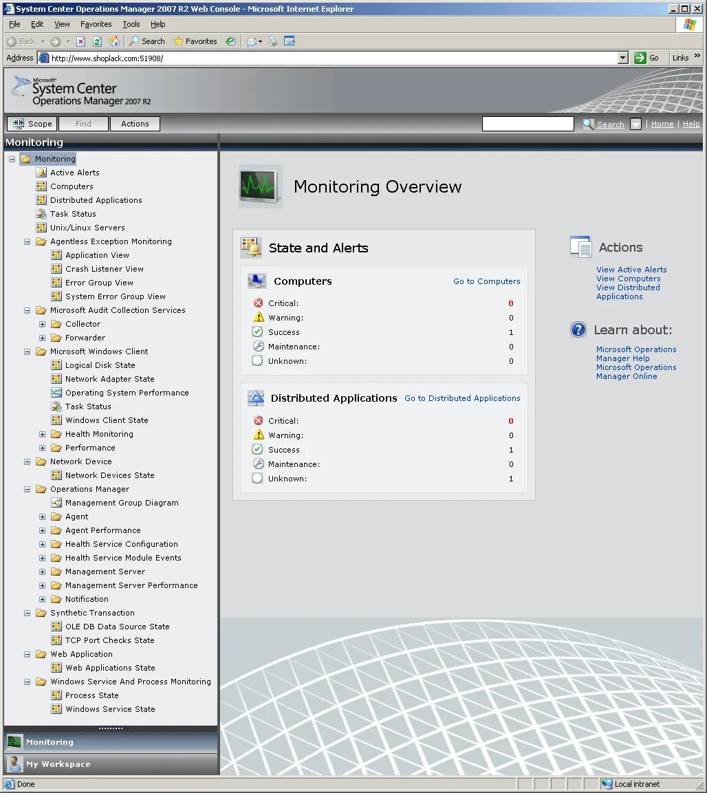The width and height of the screenshot is (707, 793).
Task: Expand the Health Monitoring folder
Action: tap(43, 434)
